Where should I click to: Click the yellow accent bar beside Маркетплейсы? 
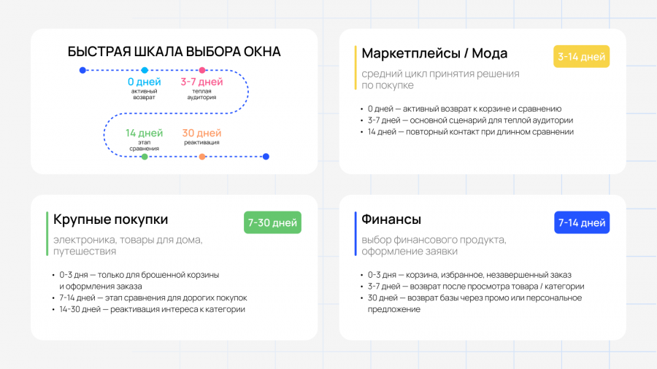click(x=356, y=67)
